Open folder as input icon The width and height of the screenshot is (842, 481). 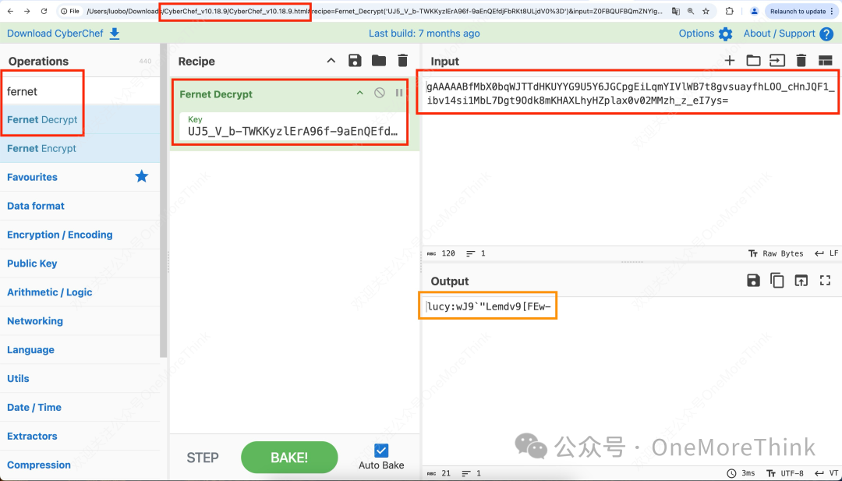click(x=753, y=61)
